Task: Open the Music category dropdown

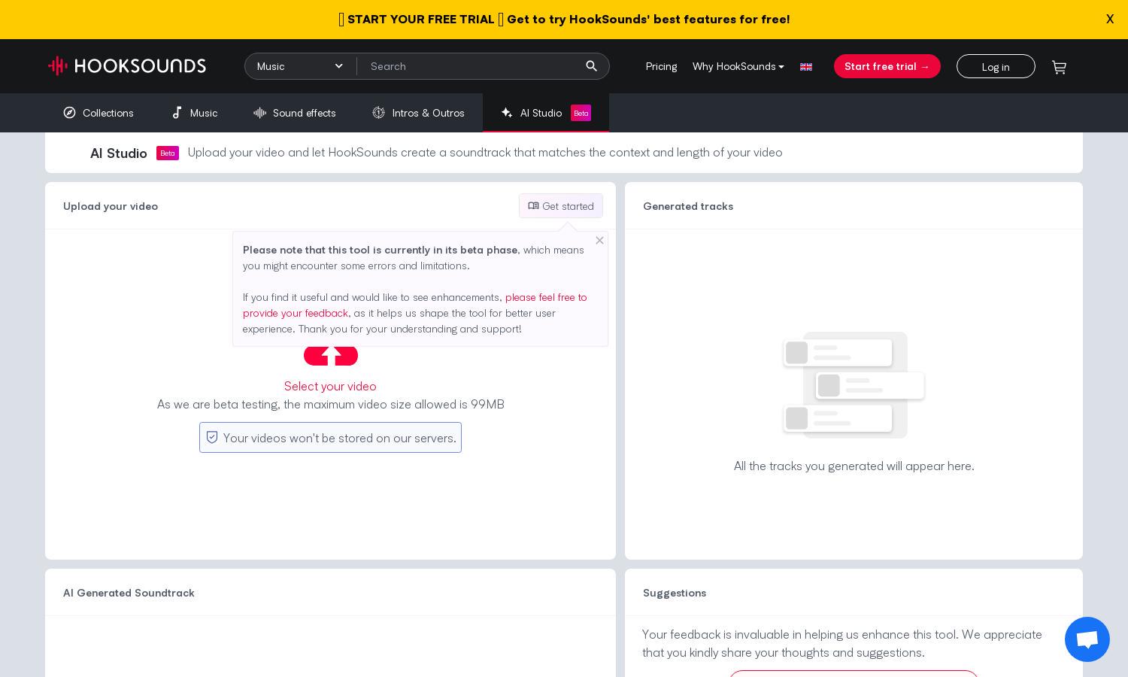Action: coord(300,66)
